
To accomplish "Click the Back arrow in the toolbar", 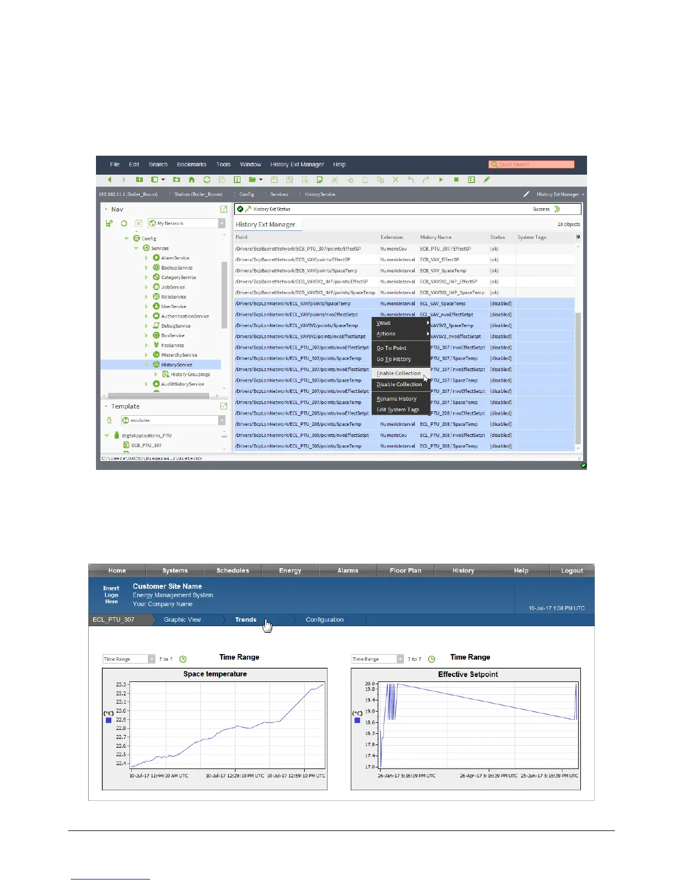I will tap(110, 180).
